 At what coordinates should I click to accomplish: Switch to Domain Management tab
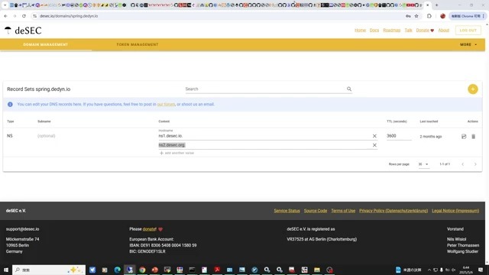coord(46,44)
